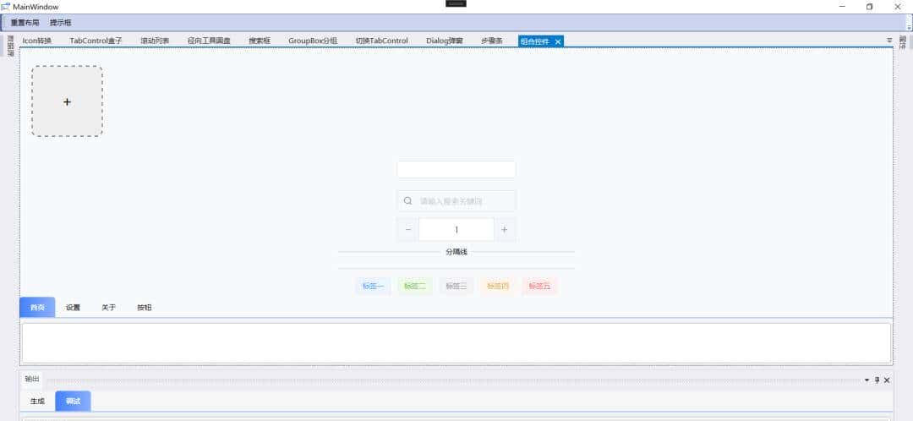Switch to the Icon转换 tab

[36, 41]
